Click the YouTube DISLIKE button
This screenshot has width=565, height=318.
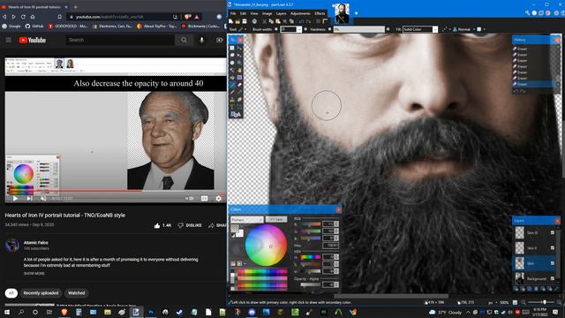(x=190, y=225)
